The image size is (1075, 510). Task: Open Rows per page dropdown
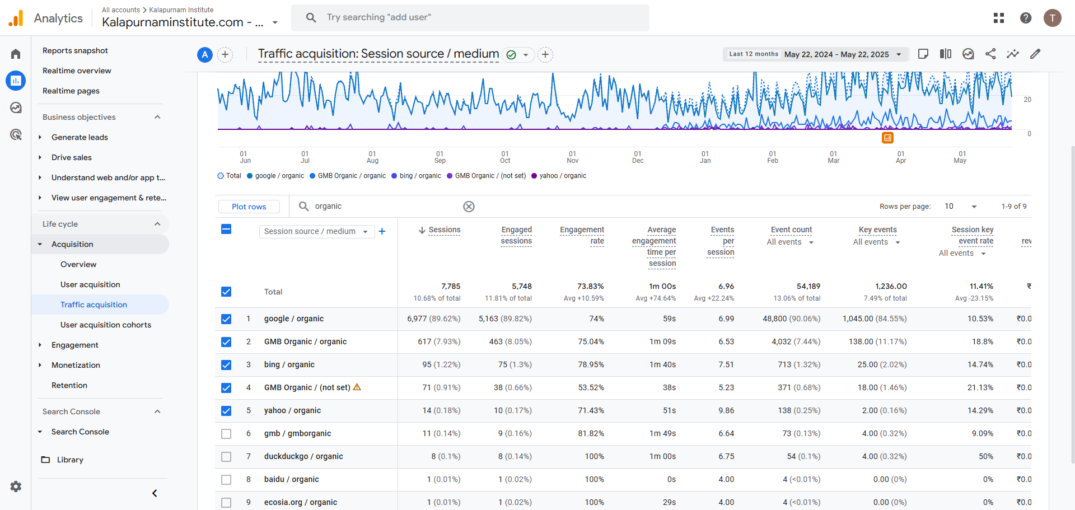point(961,207)
